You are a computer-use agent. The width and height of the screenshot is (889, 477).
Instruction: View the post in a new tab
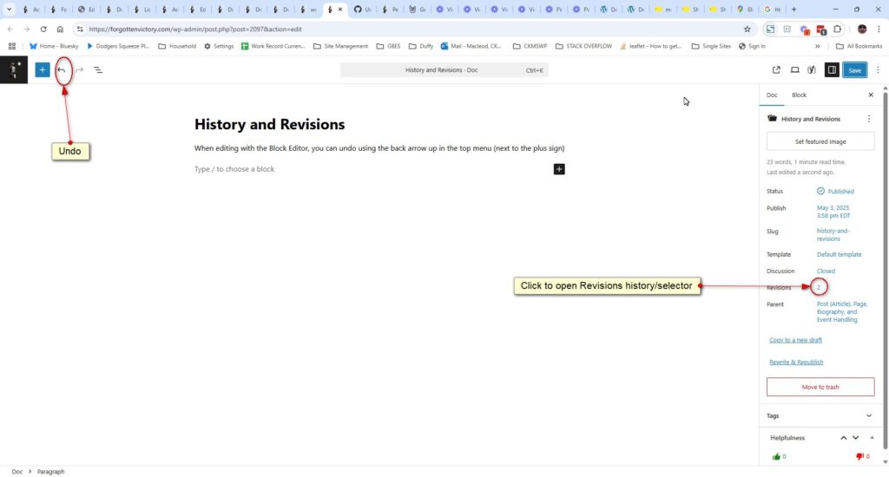tap(776, 69)
